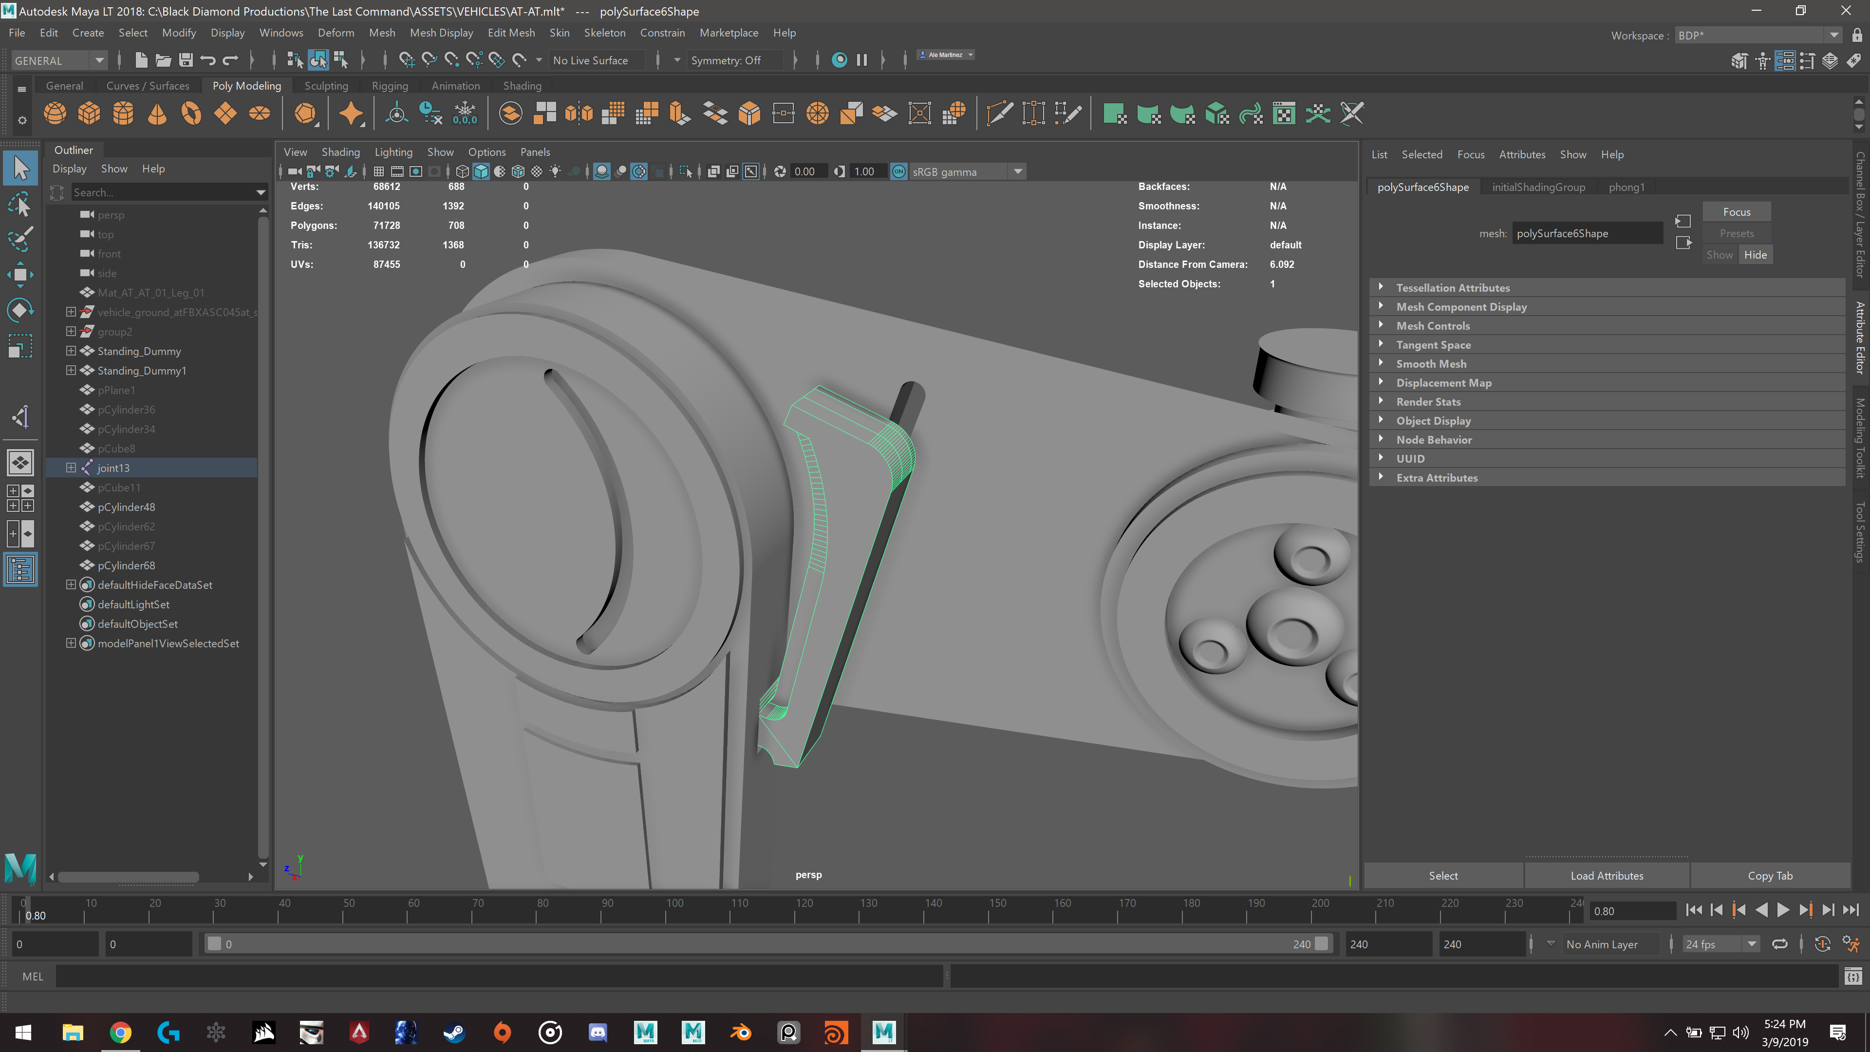Click the Undo arrow icon

208,60
